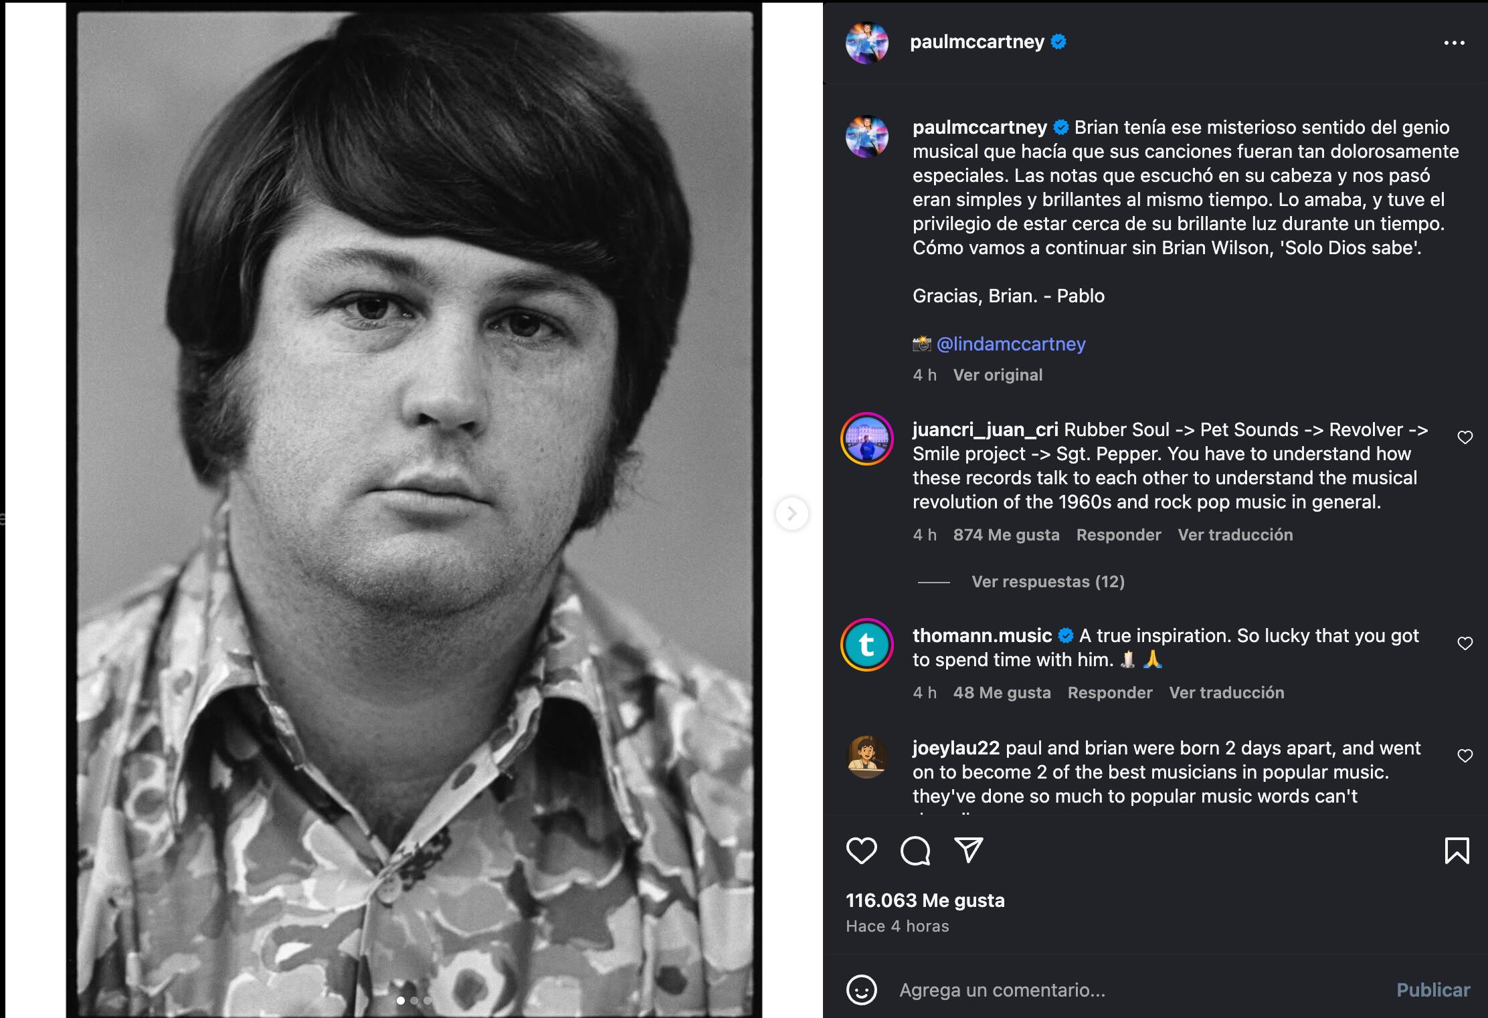1488x1018 pixels.
Task: Reply using Responder under juancri_juan_cri's comment
Action: tap(1119, 534)
